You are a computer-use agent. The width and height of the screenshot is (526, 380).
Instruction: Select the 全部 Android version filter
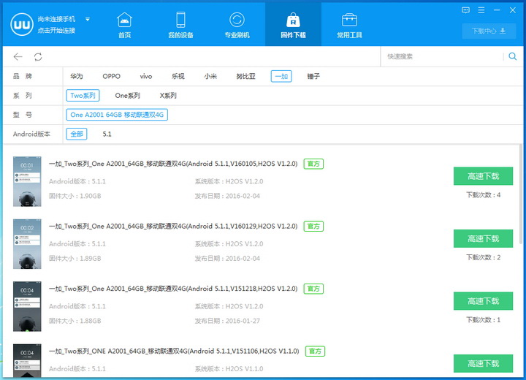(76, 134)
